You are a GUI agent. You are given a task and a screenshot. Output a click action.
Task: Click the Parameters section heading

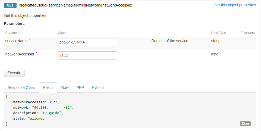pos(14,24)
